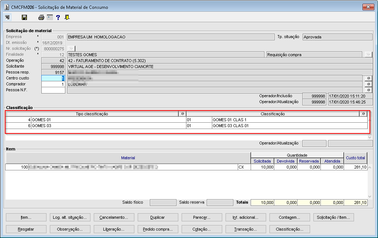Image resolution: width=378 pixels, height=238 pixels.
Task: Click the Operação field showing 42
Action: pos(53,61)
